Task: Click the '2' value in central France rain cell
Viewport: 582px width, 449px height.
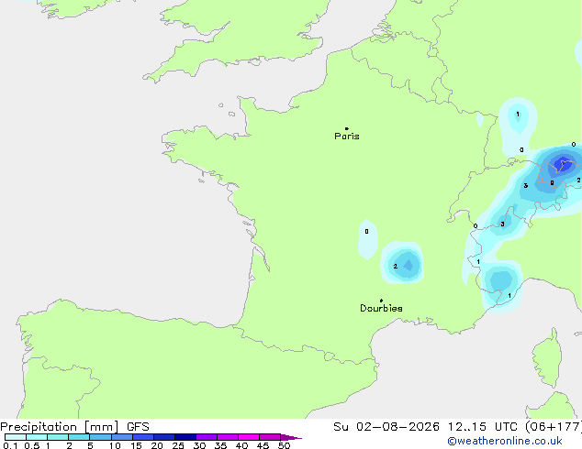Action: 396,267
